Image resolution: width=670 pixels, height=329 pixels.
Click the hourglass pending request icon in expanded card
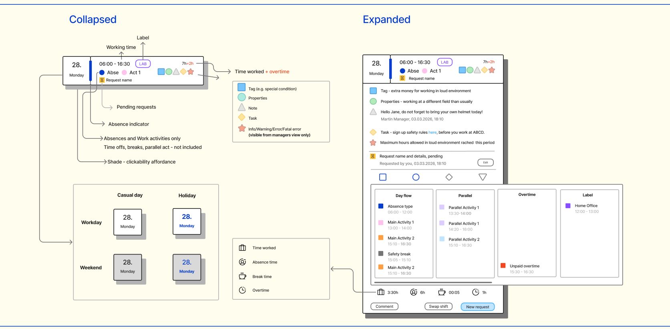(372, 156)
